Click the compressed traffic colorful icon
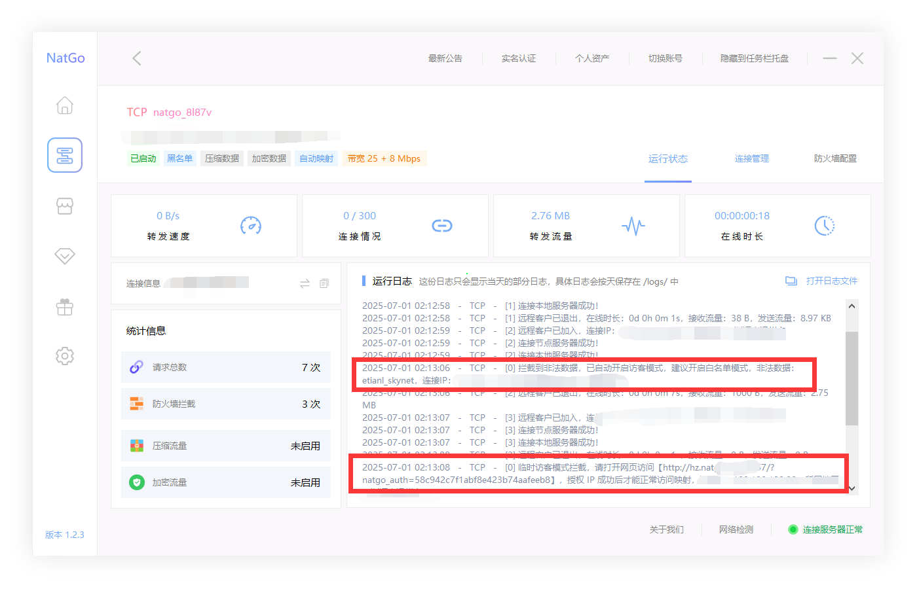Image resolution: width=917 pixels, height=589 pixels. (x=136, y=446)
